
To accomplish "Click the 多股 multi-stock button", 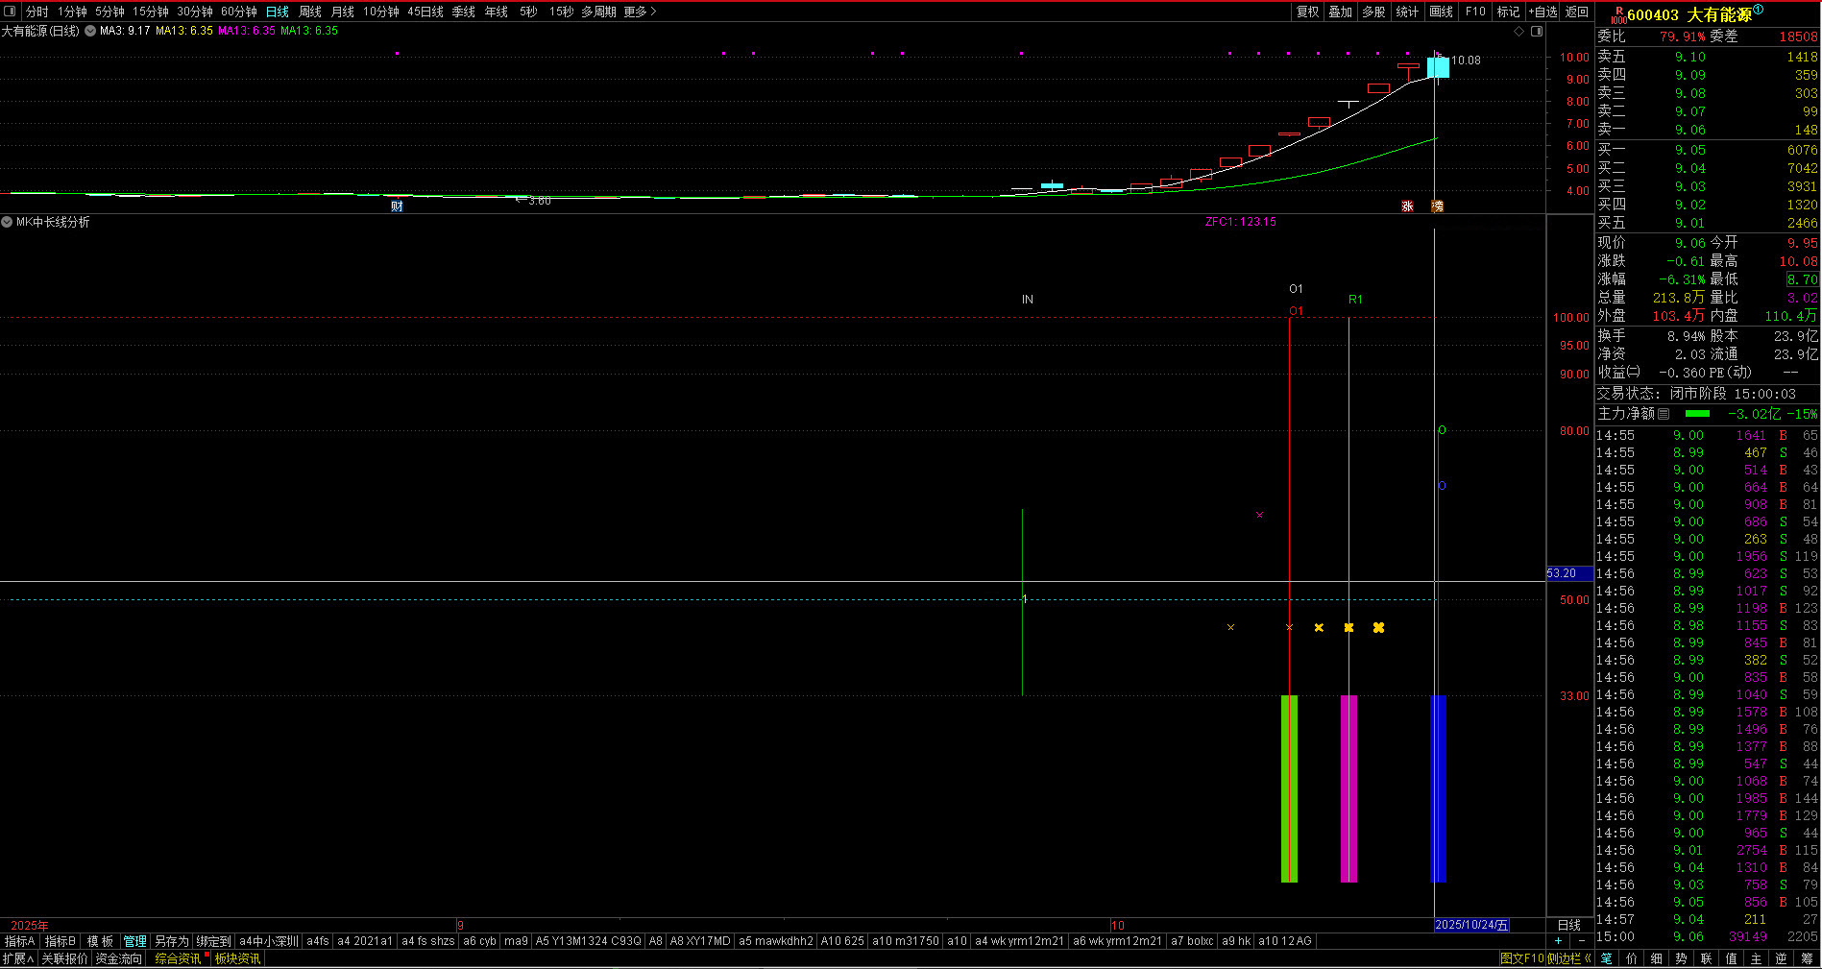I will (1374, 12).
